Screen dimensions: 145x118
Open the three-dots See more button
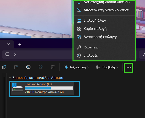(129, 67)
